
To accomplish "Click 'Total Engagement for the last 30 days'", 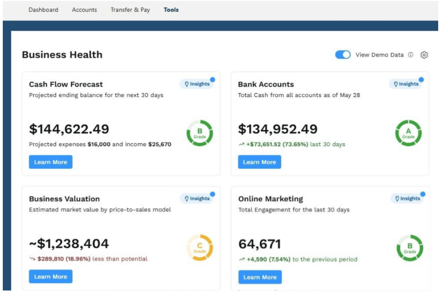I will [x=294, y=210].
